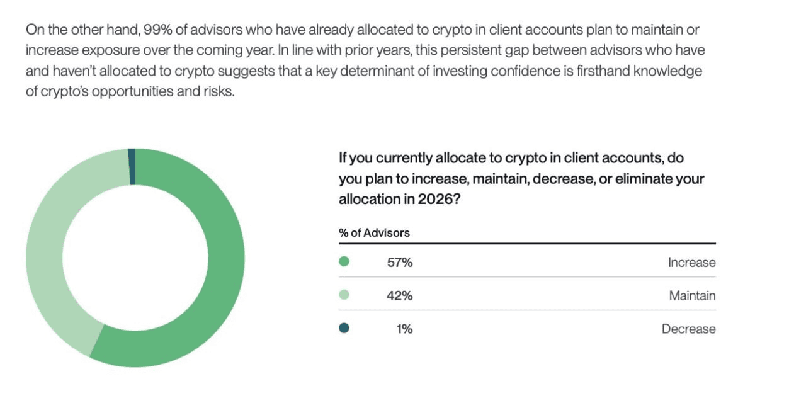Click the "% of Advisors" column header
Screen dimensions: 806x403
pos(374,232)
